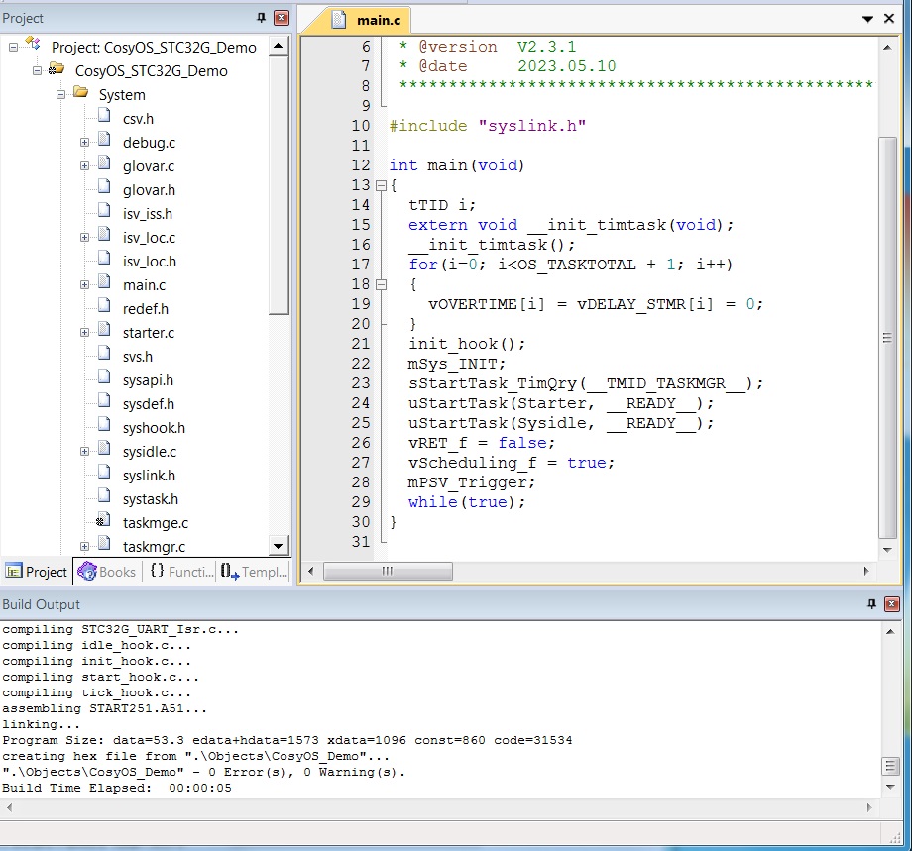
Task: Select isv_loc.c in the project tree
Action: pos(149,239)
